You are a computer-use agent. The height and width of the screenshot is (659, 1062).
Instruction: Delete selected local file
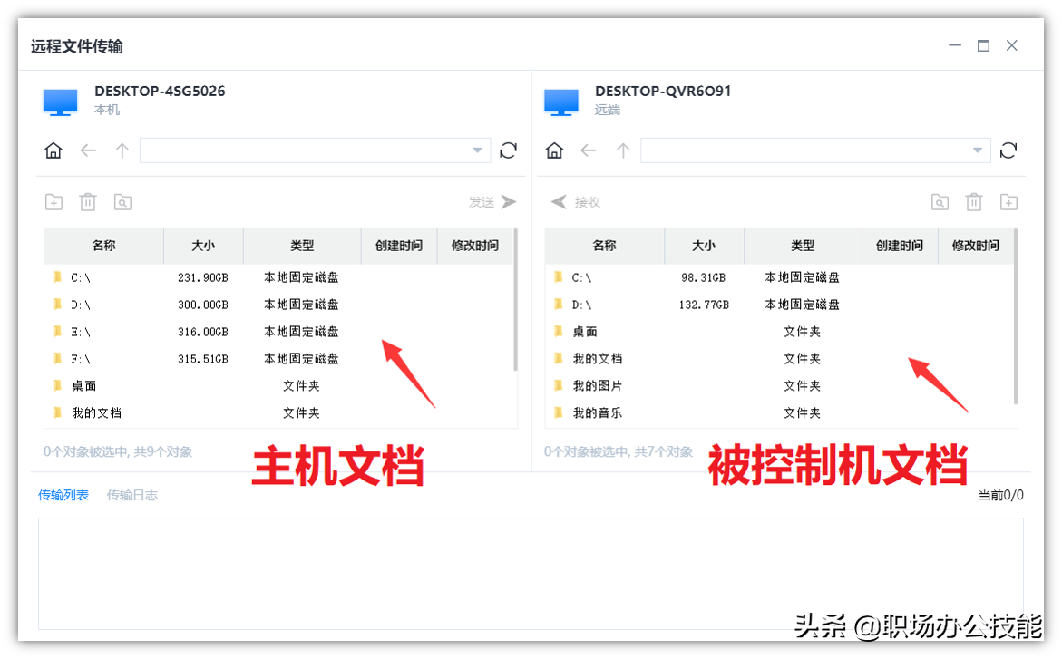(88, 202)
